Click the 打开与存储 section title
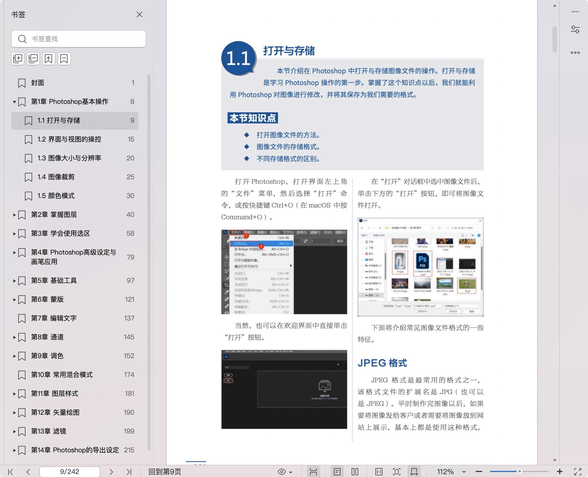 pyautogui.click(x=289, y=51)
